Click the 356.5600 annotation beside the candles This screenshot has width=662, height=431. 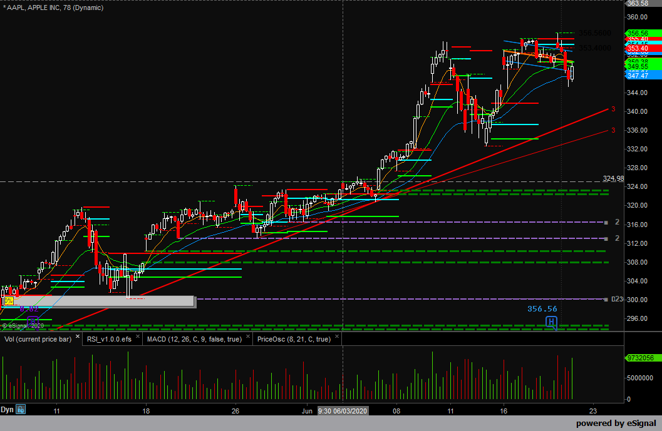point(594,33)
